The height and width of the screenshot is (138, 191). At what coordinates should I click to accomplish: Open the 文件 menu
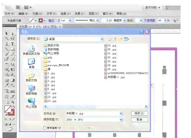tap(9, 14)
